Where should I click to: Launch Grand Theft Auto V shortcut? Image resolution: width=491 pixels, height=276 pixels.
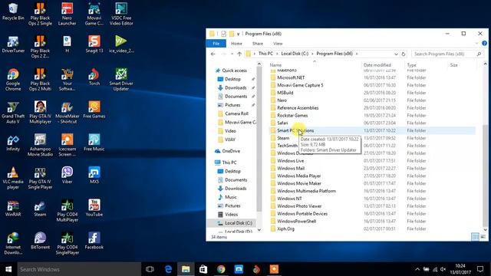coord(13,113)
